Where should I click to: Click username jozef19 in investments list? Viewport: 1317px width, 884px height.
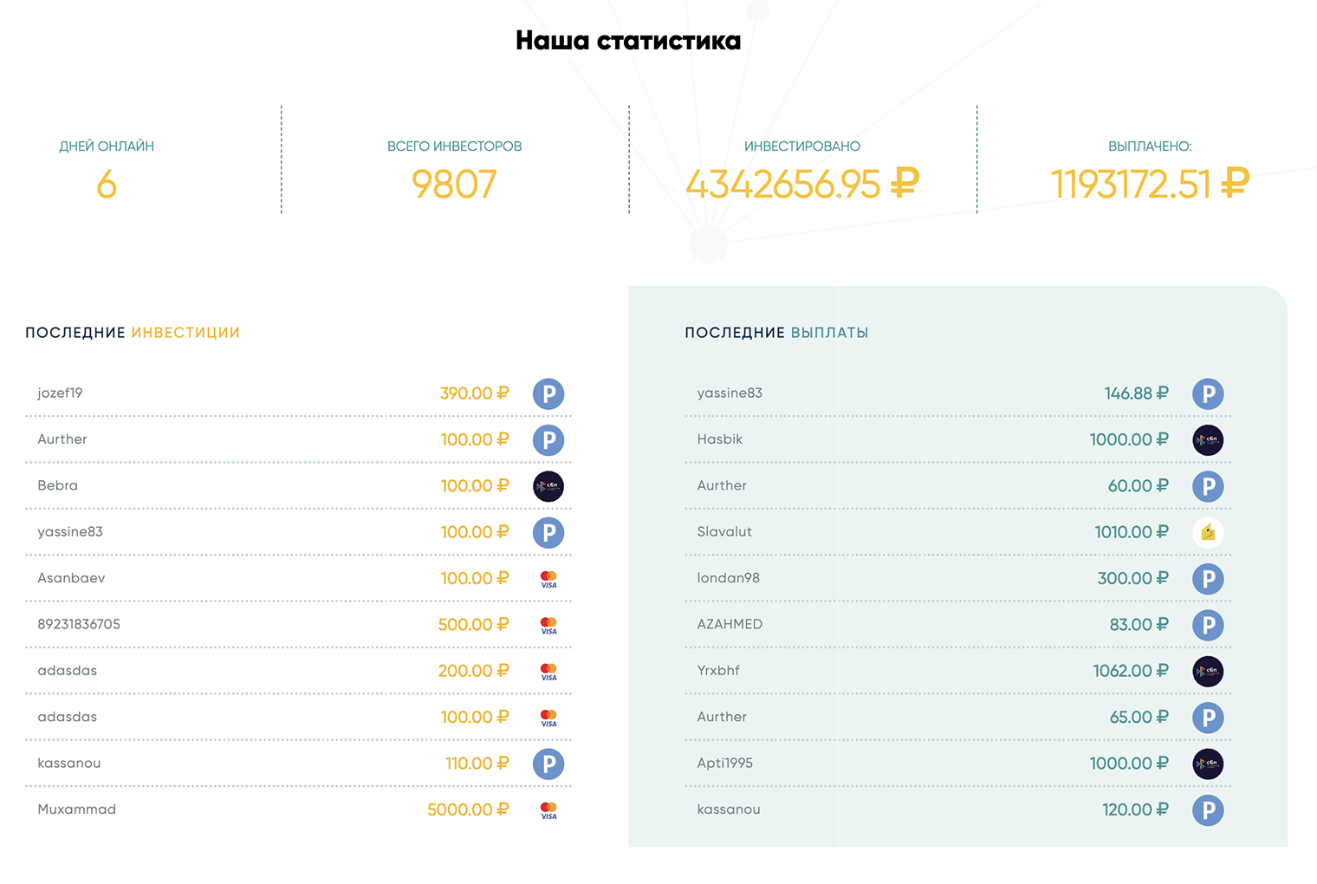pos(60,393)
